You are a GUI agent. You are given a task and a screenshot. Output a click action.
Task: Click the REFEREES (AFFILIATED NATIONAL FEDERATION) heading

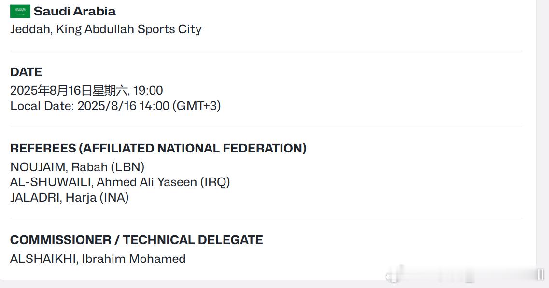tap(158, 148)
